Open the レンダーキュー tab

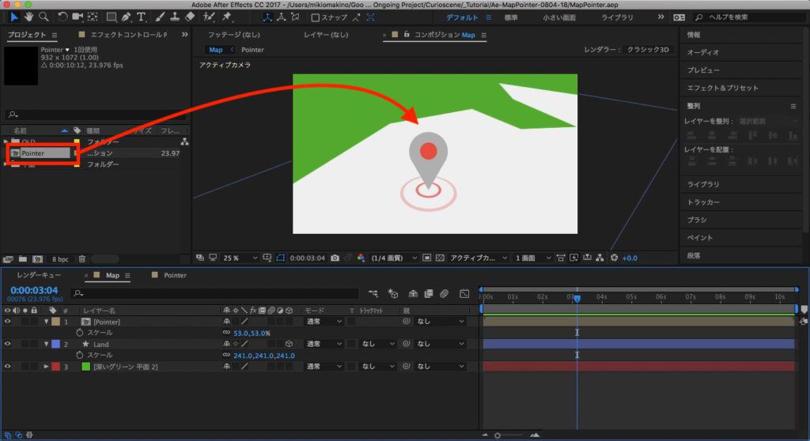tap(39, 275)
